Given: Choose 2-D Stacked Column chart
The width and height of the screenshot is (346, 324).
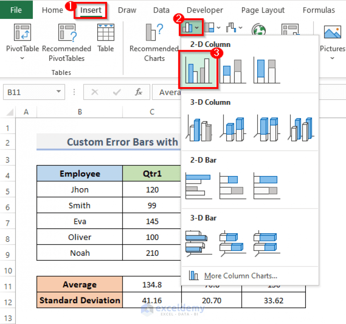Looking at the screenshot, I should (x=232, y=71).
